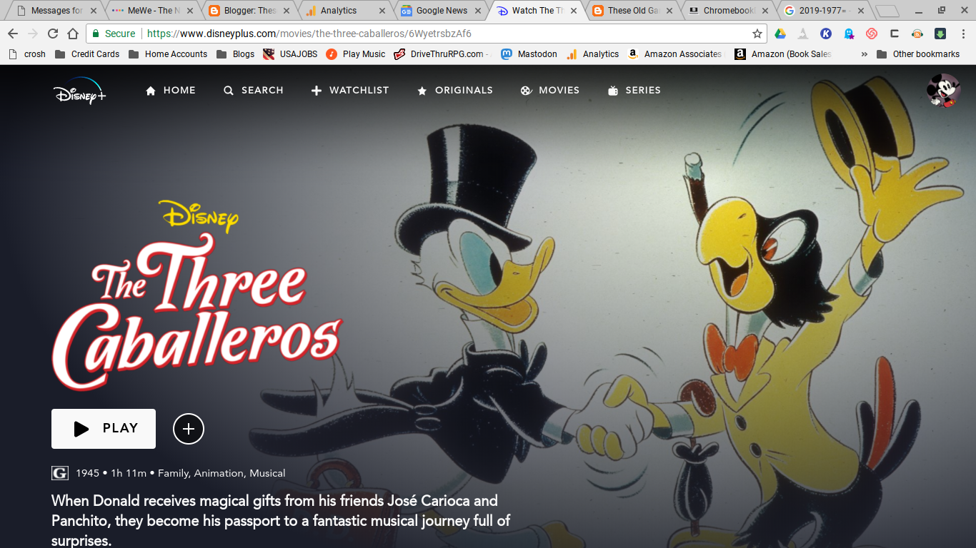Open ORIGINALS in Disney+ navigation
976x548 pixels.
pyautogui.click(x=454, y=91)
